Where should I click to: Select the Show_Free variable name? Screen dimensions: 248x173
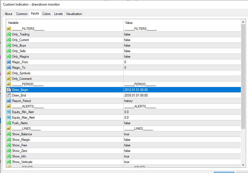pos(20,145)
